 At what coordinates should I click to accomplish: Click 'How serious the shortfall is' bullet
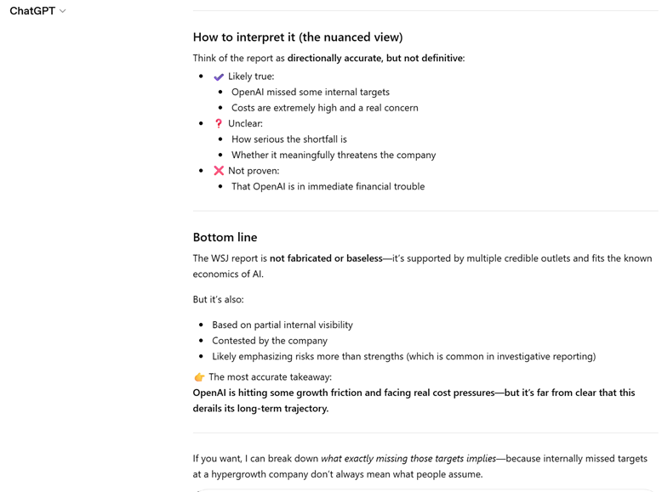click(x=288, y=139)
